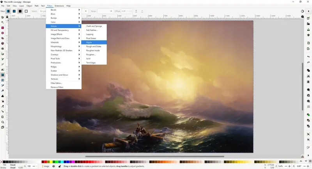Select the Color dropper tool

coord(3,85)
